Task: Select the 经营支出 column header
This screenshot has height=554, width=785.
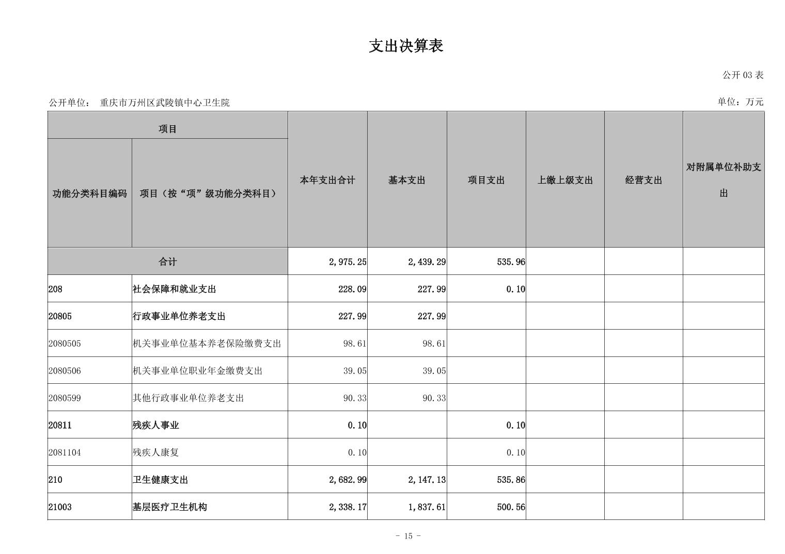Action: [643, 180]
